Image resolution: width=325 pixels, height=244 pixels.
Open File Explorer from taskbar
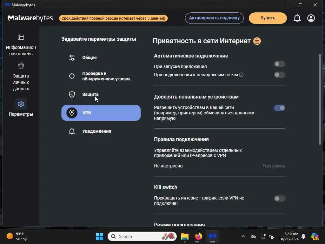point(184,236)
